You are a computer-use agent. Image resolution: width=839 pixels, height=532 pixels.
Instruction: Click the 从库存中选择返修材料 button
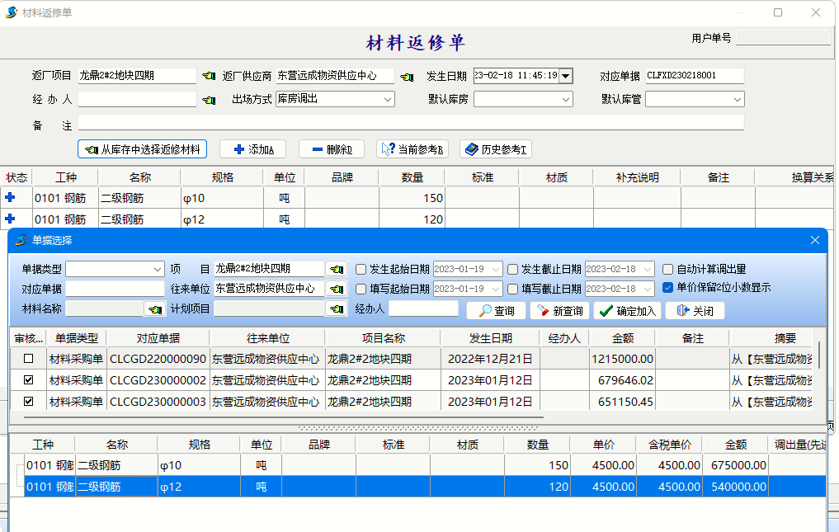click(x=142, y=149)
